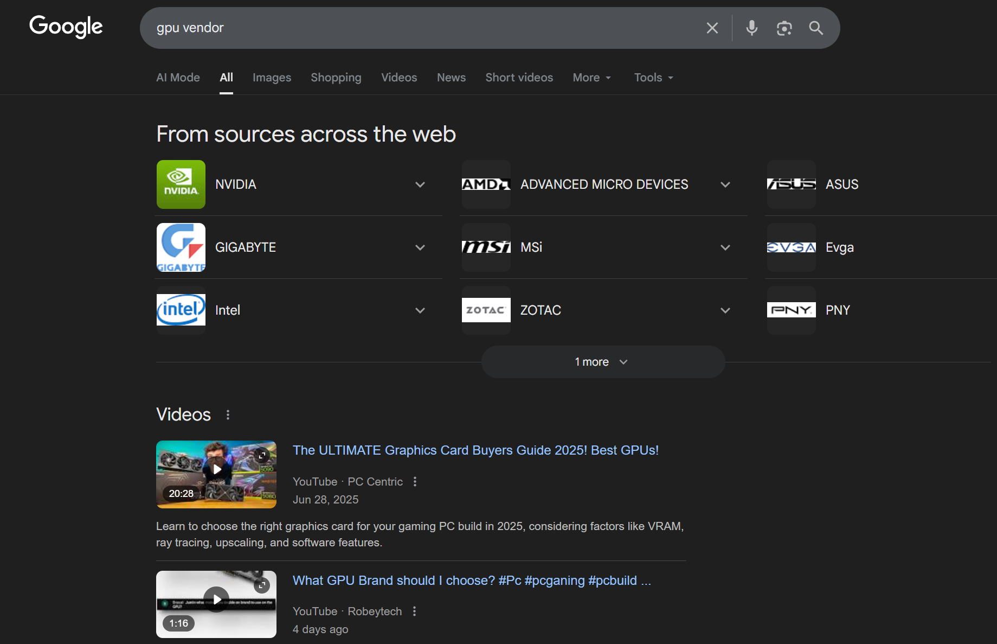Click the ASUS logo icon
997x644 pixels.
click(792, 184)
